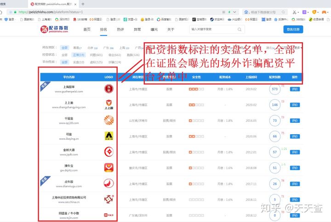Click the scissors screenshot icon in browser toolbar
The width and height of the screenshot is (331, 222).
pyautogui.click(x=294, y=12)
